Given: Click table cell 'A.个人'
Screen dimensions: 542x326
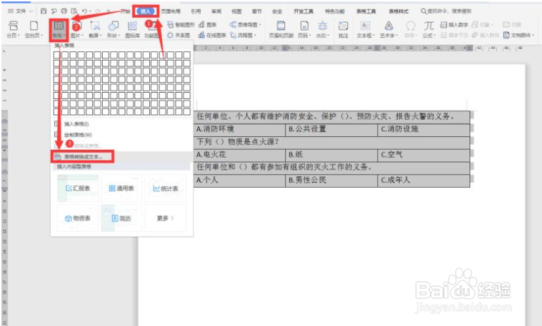Looking at the screenshot, I should pos(239,180).
